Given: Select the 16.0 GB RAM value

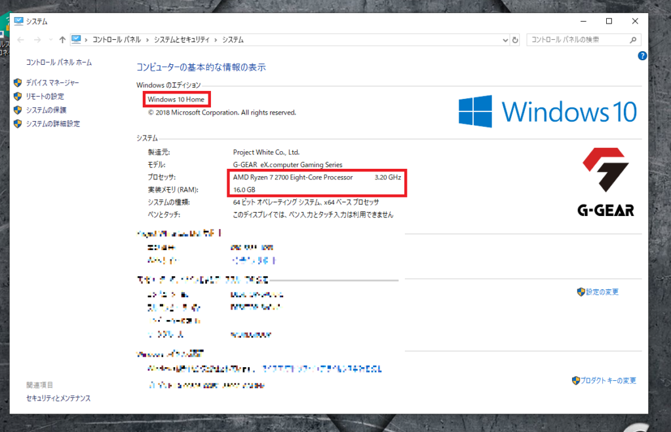Looking at the screenshot, I should click(244, 189).
